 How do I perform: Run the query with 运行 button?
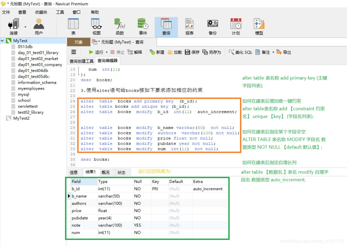click(x=96, y=52)
